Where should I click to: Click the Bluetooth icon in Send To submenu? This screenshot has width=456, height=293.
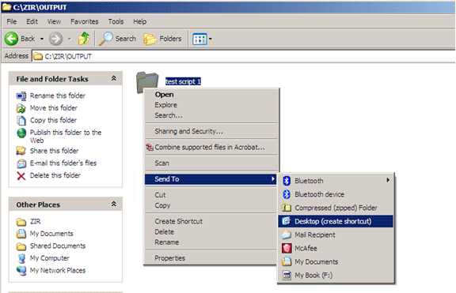(x=287, y=181)
